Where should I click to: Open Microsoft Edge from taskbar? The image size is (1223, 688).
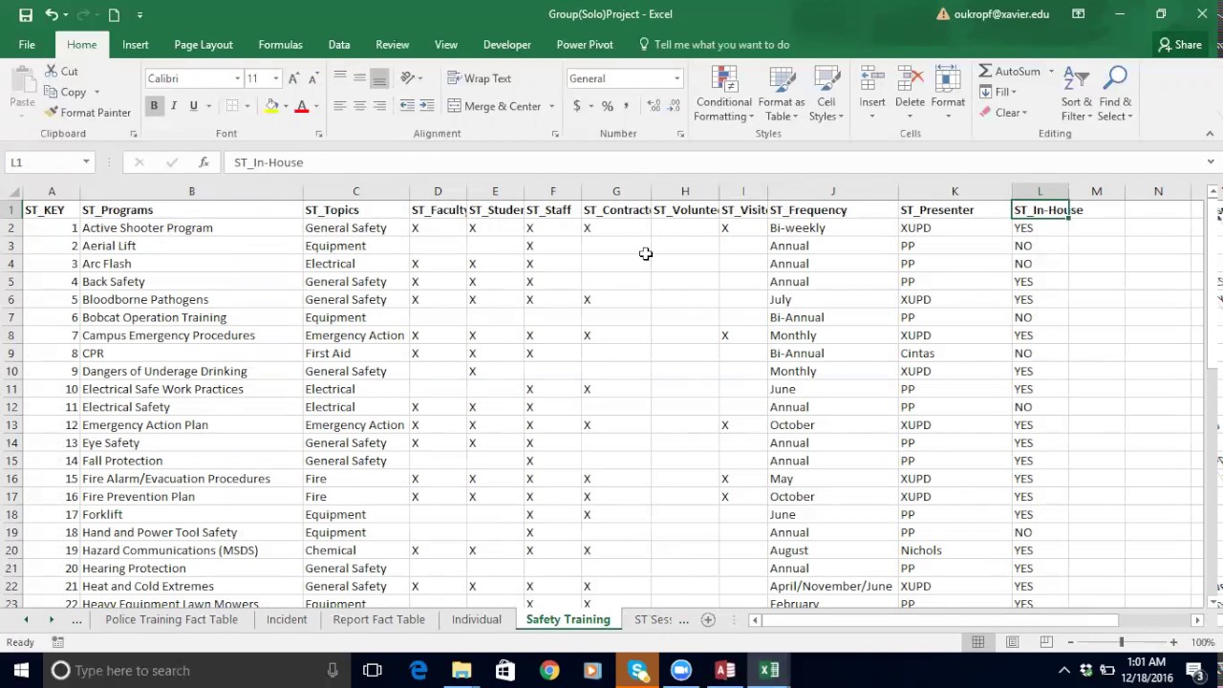click(418, 671)
